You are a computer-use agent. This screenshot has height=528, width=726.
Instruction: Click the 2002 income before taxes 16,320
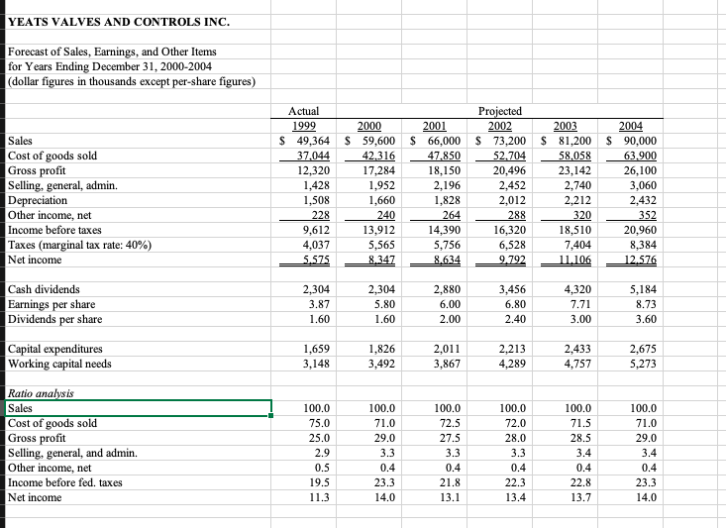[509, 230]
